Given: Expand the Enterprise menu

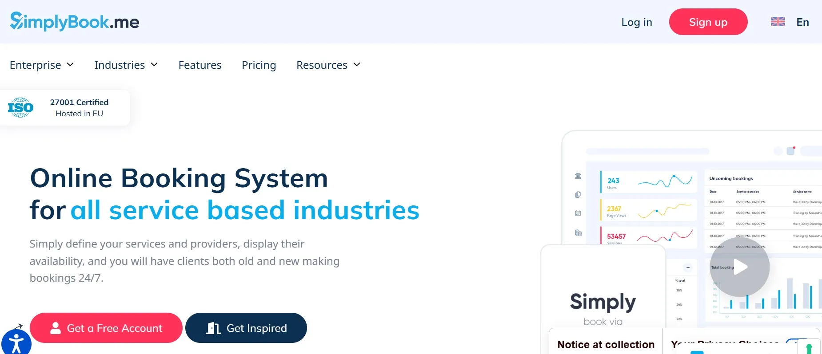Looking at the screenshot, I should tap(42, 65).
